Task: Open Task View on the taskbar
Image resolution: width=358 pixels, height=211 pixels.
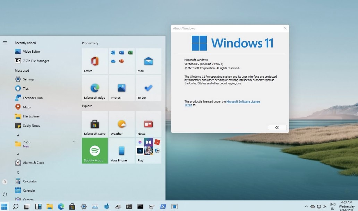Action: [x=27, y=206]
